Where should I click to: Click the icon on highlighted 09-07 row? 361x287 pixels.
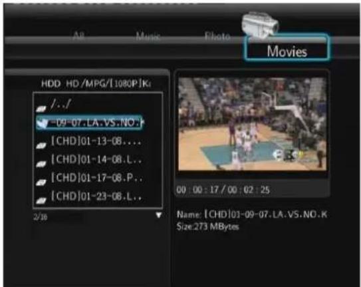pos(43,123)
